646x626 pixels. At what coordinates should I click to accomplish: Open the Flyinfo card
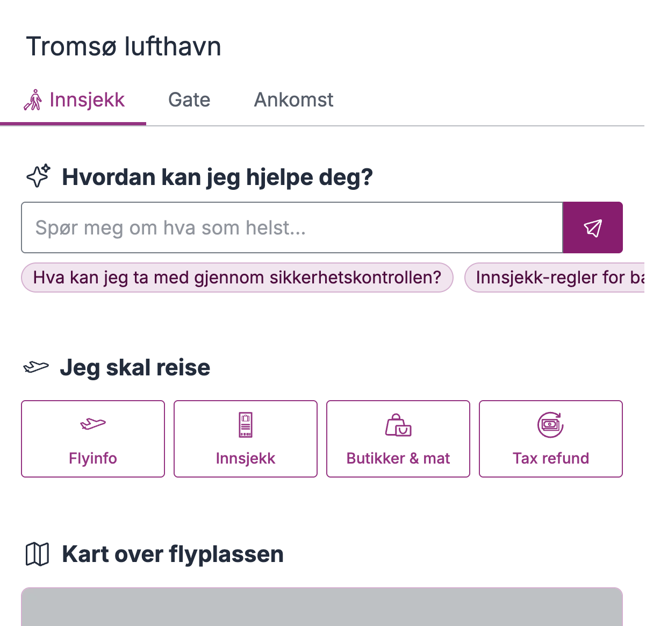pyautogui.click(x=92, y=438)
